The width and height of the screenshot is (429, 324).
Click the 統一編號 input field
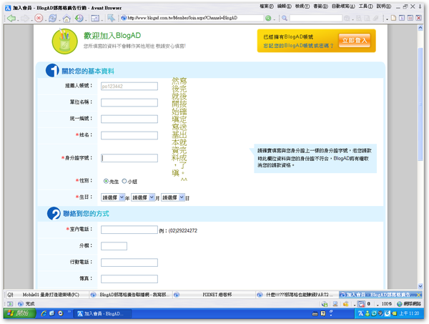click(x=129, y=119)
